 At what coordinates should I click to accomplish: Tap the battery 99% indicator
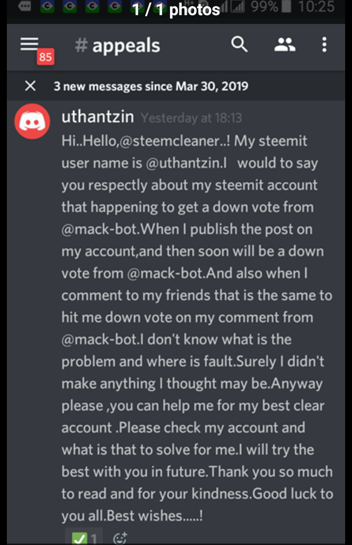(x=271, y=7)
